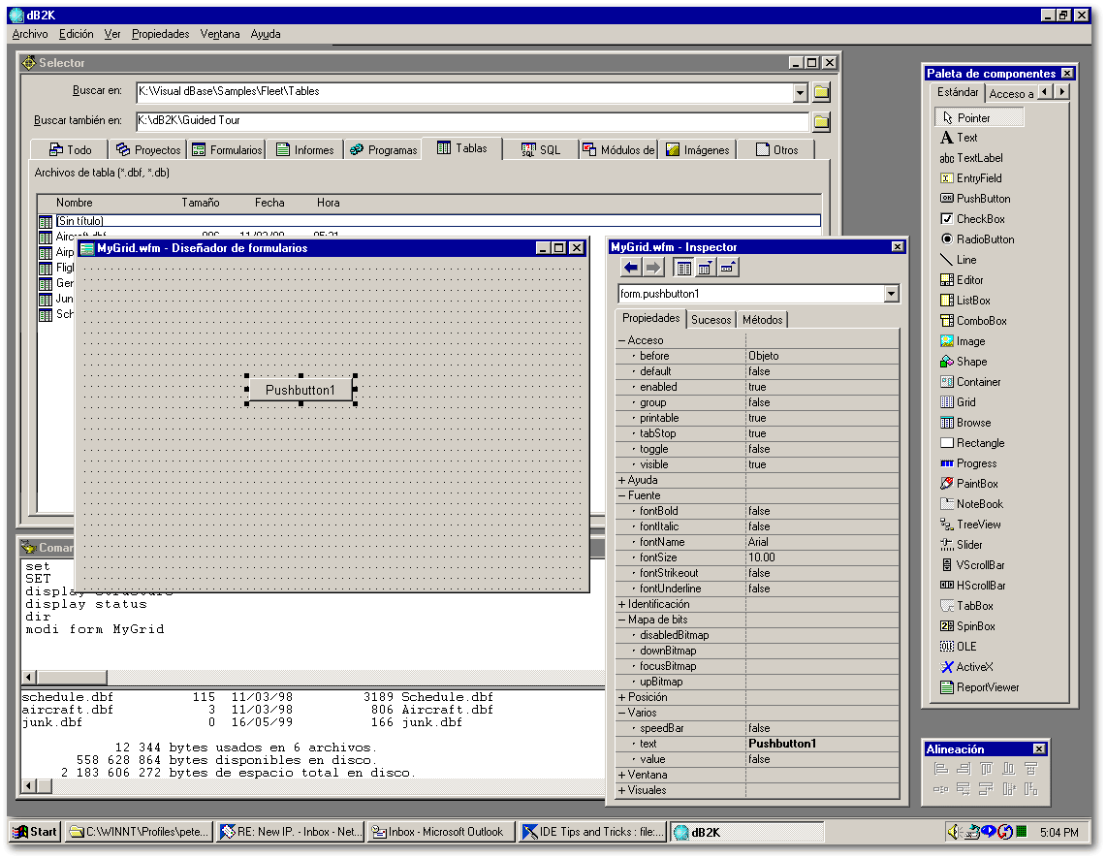The height and width of the screenshot is (859, 1106).
Task: Select the Container component
Action: coord(970,382)
